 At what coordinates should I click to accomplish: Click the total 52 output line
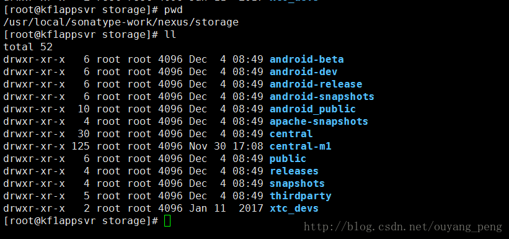[x=28, y=47]
